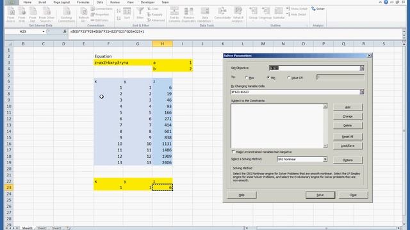Click Properties in Connections group
410x230 pixels.
click(101, 15)
